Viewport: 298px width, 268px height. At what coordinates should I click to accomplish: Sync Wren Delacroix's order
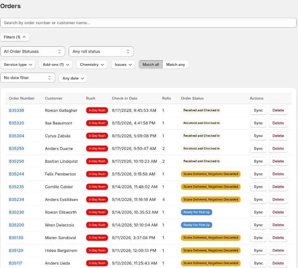pos(258,225)
